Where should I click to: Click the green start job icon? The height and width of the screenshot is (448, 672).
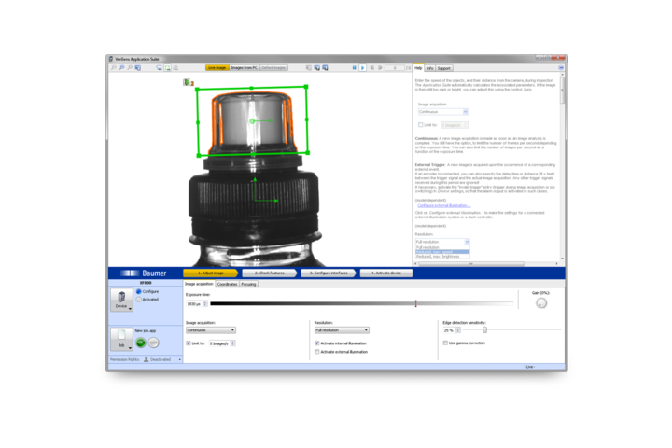pyautogui.click(x=141, y=343)
